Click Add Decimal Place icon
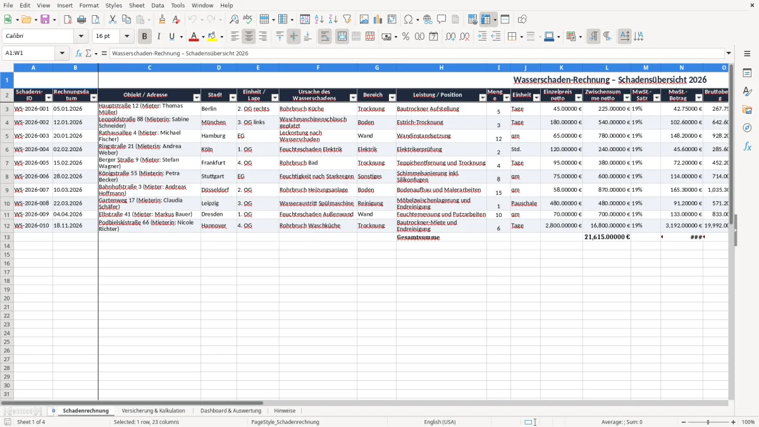Image resolution: width=759 pixels, height=427 pixels. [451, 37]
